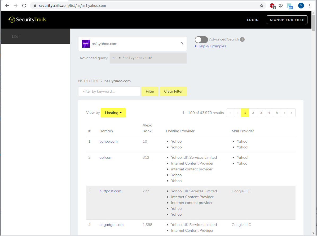Image resolution: width=317 pixels, height=236 pixels.
Task: Open the Hosting view-by dropdown
Action: point(113,113)
